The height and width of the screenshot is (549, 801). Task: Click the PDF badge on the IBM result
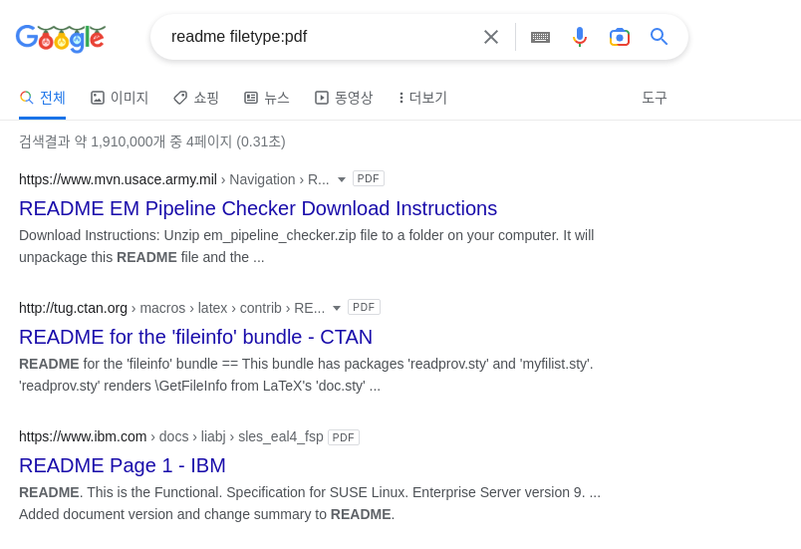(x=344, y=437)
